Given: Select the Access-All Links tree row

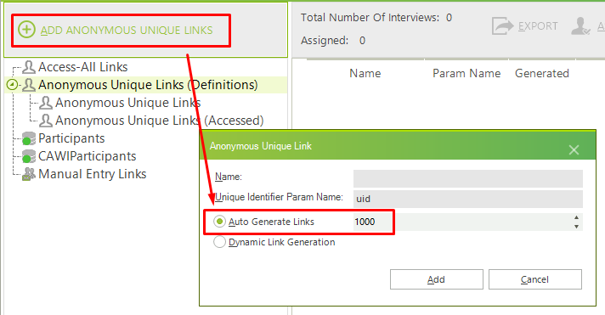Looking at the screenshot, I should coord(83,67).
